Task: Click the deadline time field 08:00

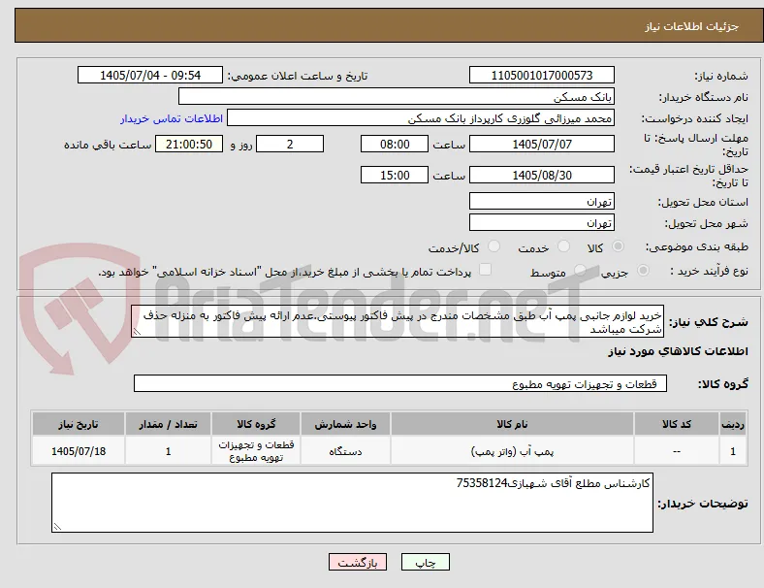Action: click(395, 144)
